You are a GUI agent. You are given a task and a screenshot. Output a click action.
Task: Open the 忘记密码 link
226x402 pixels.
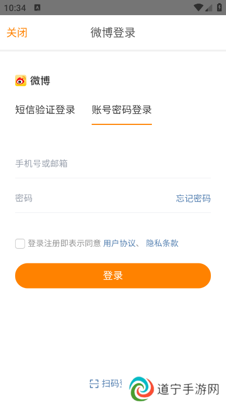(x=193, y=199)
